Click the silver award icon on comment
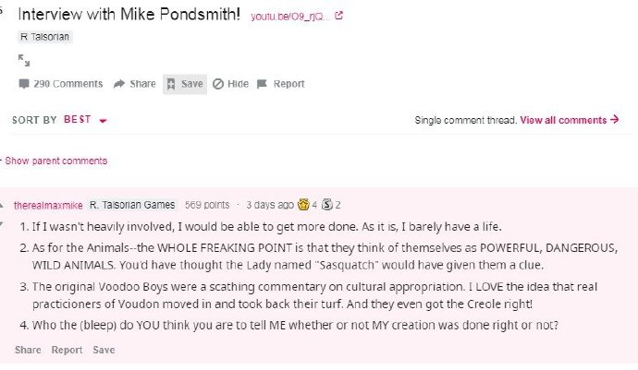The image size is (638, 370). pos(326,205)
